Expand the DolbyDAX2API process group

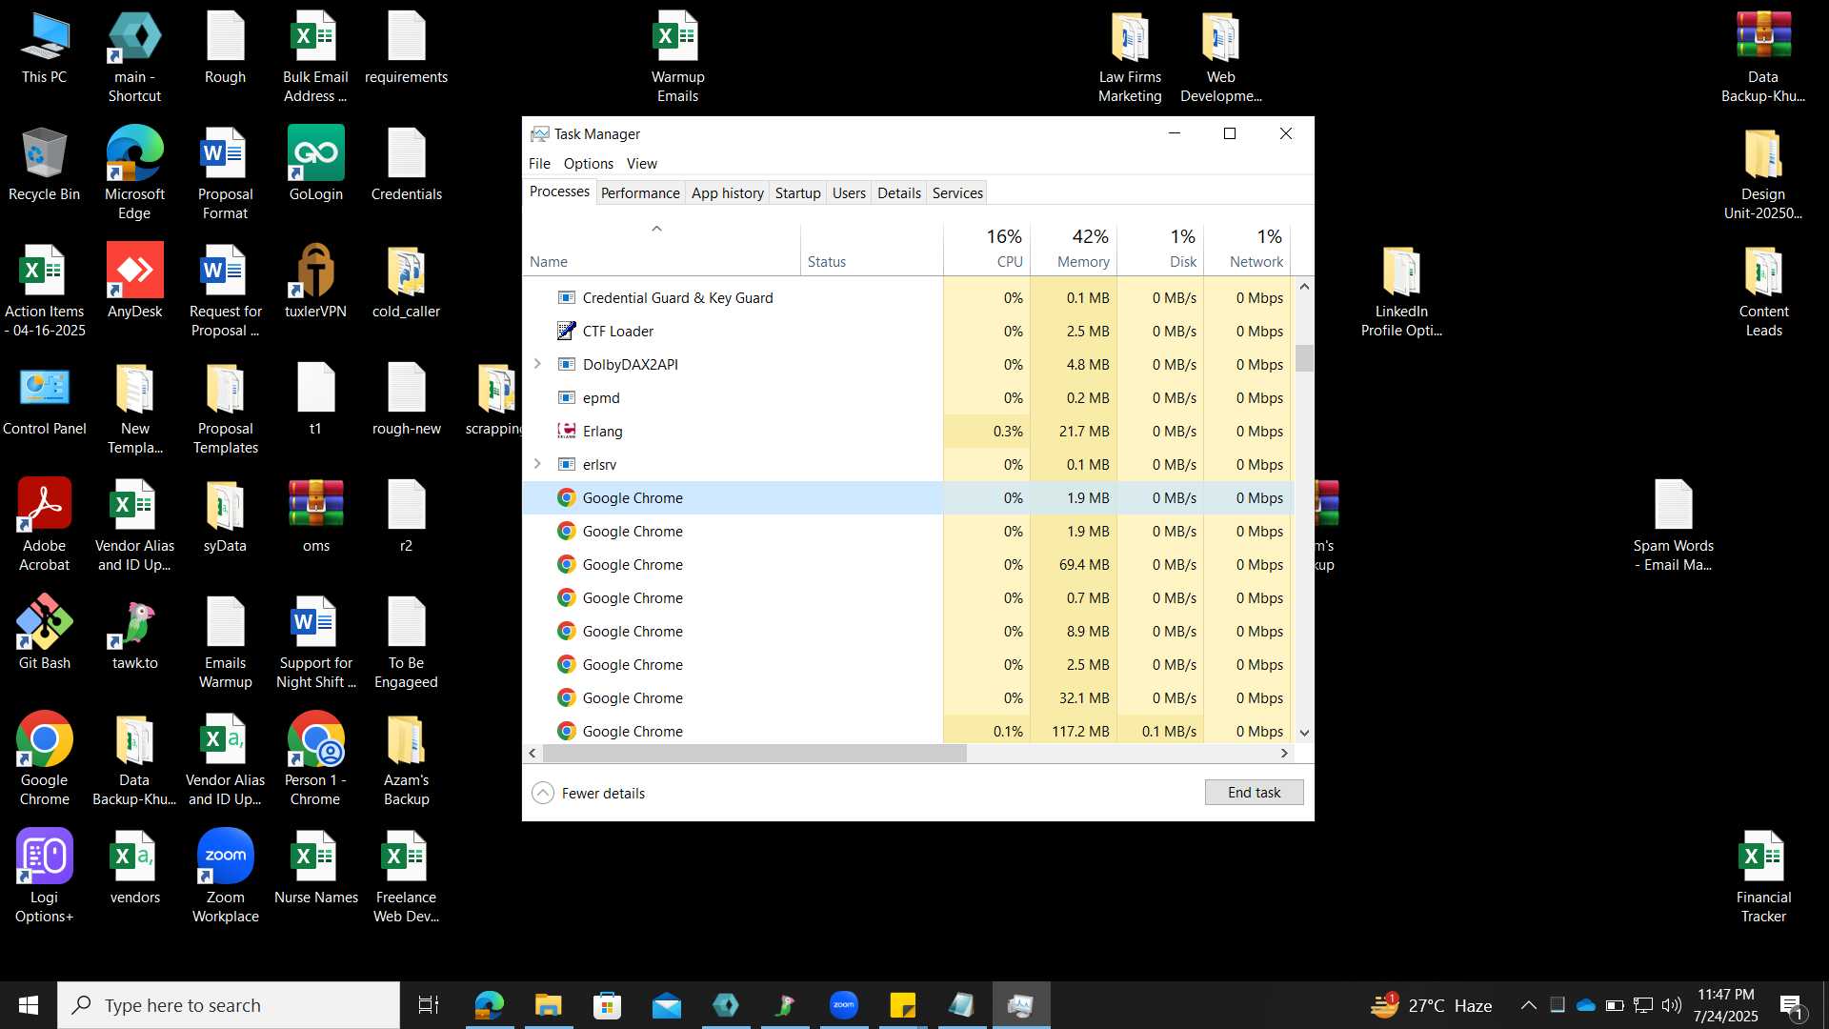click(x=537, y=364)
